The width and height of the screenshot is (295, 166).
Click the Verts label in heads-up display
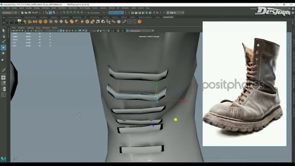point(15,34)
